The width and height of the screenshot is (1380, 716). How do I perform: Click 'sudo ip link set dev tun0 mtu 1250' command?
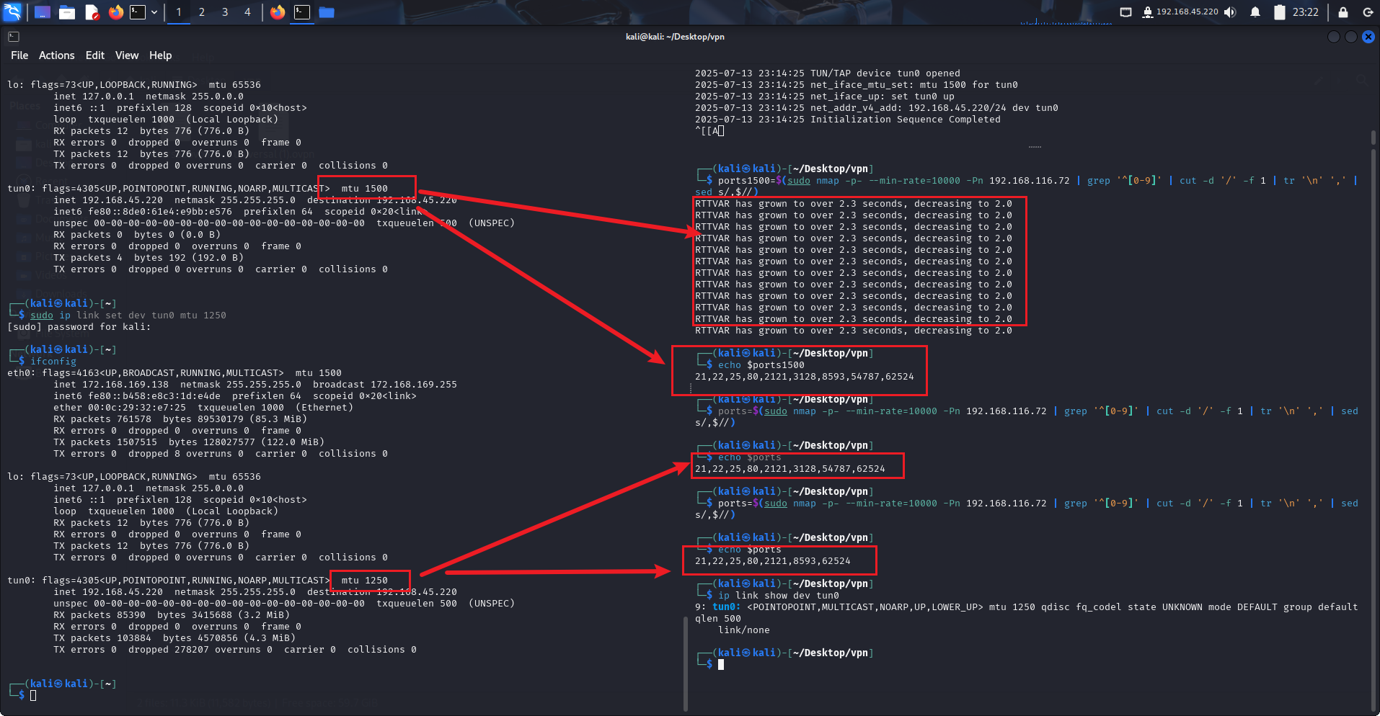tap(128, 316)
